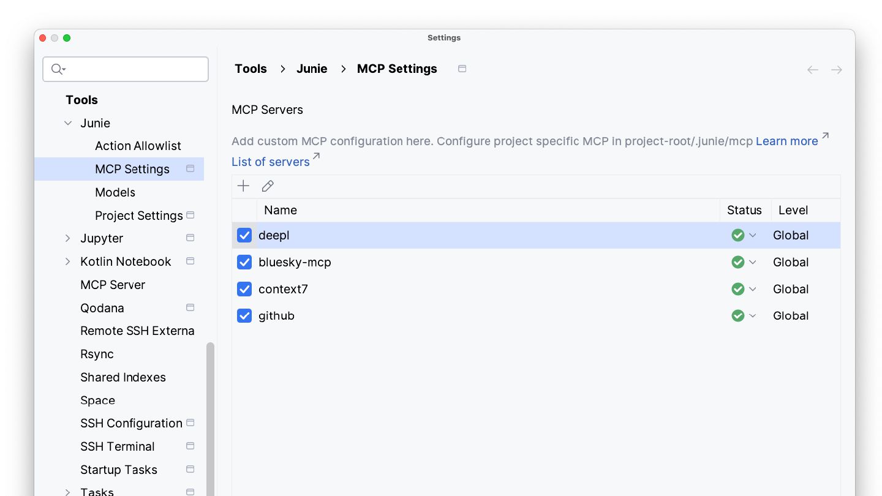Click project icon next to Startup Tasks
Viewport: 882px width, 496px height.
pos(190,469)
